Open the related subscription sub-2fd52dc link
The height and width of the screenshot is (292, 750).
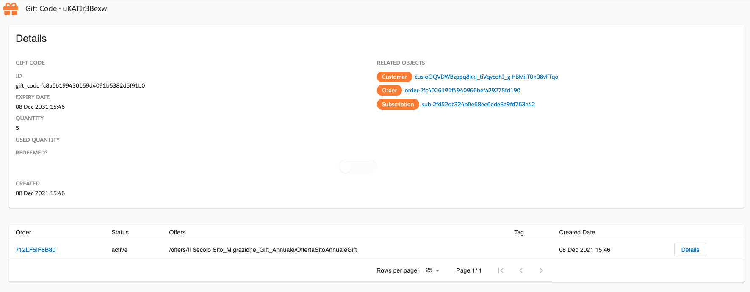point(478,104)
